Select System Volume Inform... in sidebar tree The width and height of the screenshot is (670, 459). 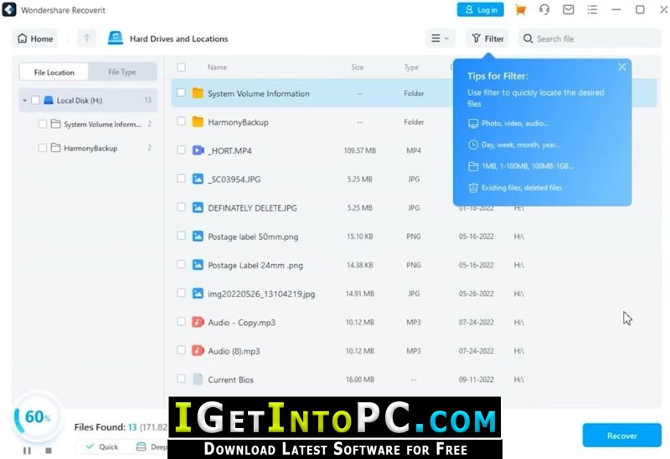tap(102, 124)
